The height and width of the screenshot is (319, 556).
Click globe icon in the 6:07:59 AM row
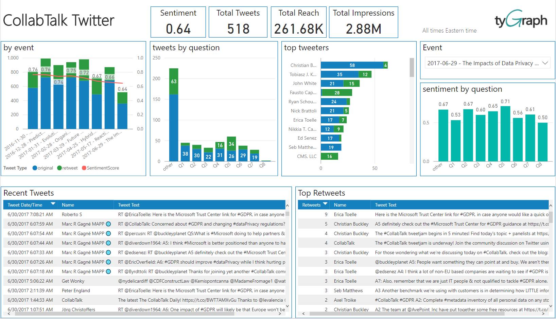coord(108,224)
